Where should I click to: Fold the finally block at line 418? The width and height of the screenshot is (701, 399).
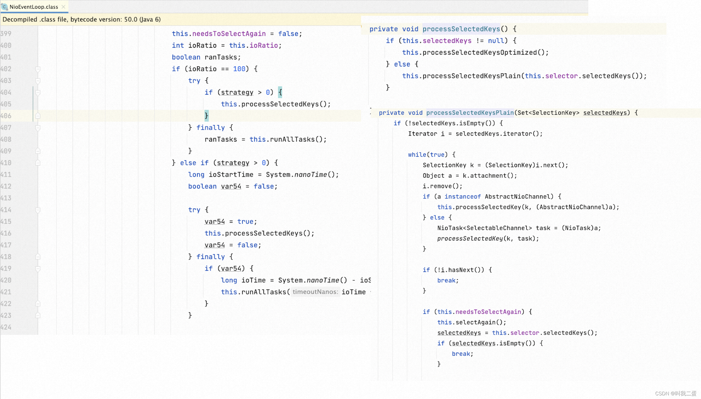[x=38, y=257]
